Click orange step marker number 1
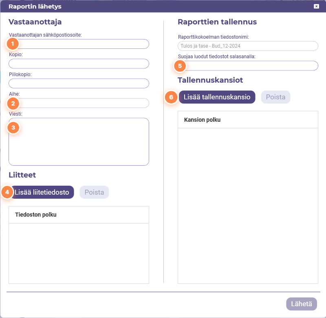The image size is (326, 318). [13, 44]
